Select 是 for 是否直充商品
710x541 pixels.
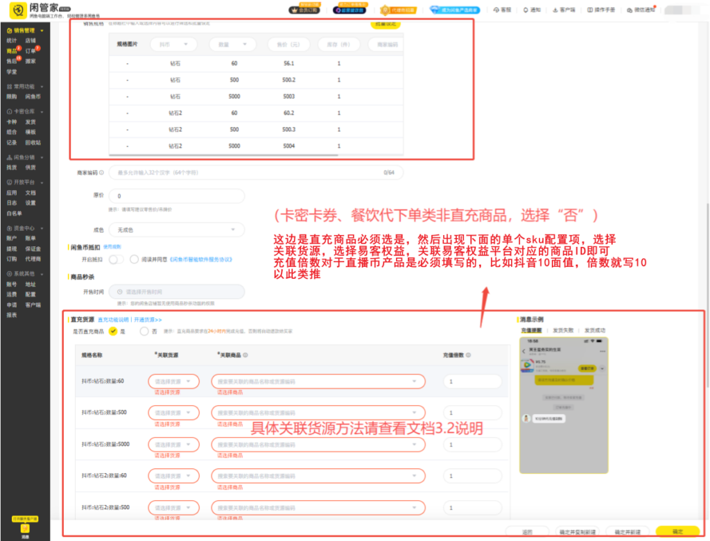(x=113, y=332)
